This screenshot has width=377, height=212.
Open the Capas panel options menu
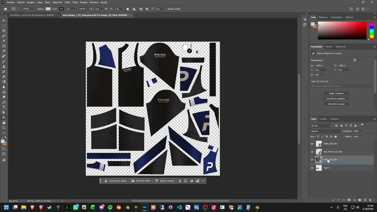375,119
